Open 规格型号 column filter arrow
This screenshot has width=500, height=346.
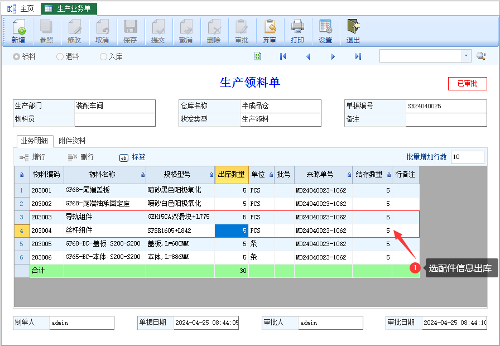[x=211, y=175]
